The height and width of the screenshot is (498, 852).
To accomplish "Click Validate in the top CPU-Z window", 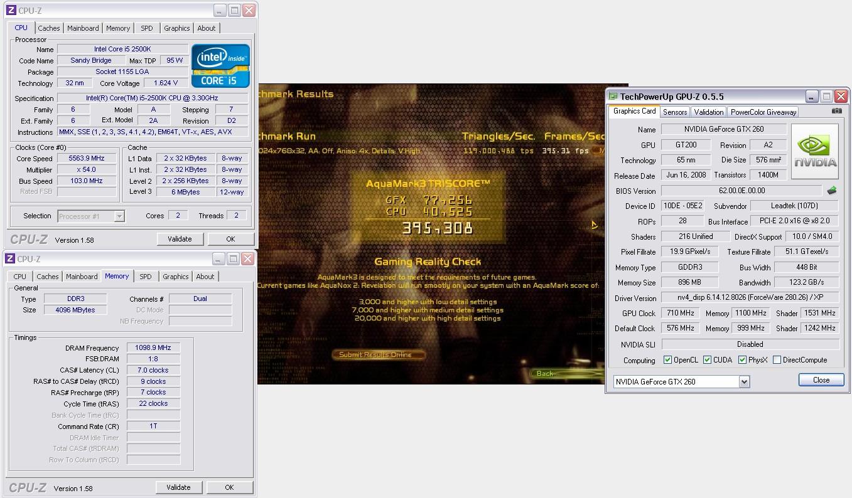I will tap(180, 239).
